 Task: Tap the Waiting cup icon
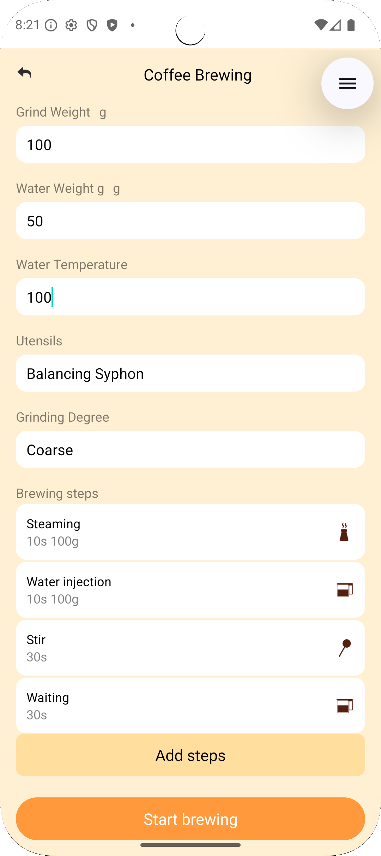point(344,706)
